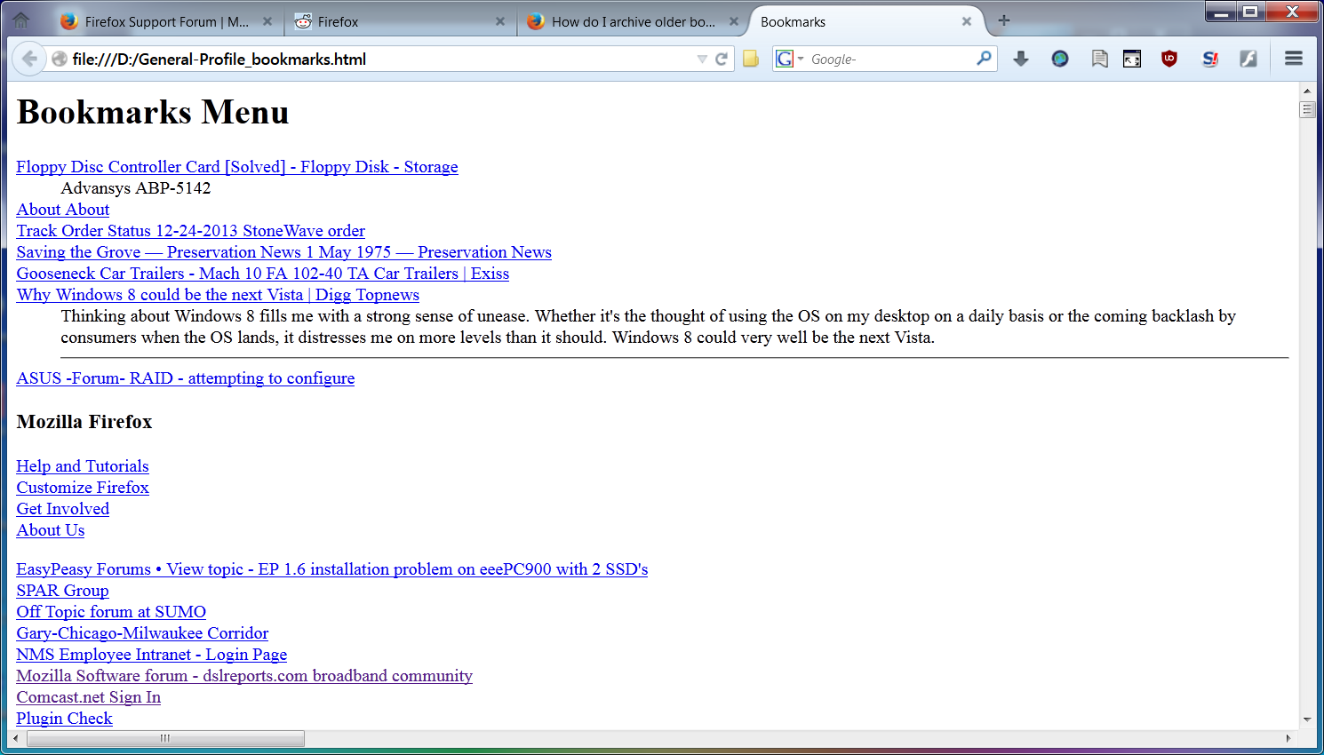Click the vertical scrollbar up arrow
This screenshot has height=755, width=1324.
pyautogui.click(x=1307, y=91)
